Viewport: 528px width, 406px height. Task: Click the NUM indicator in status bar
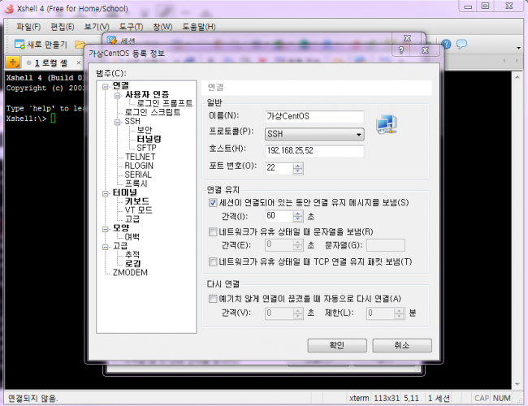click(502, 398)
